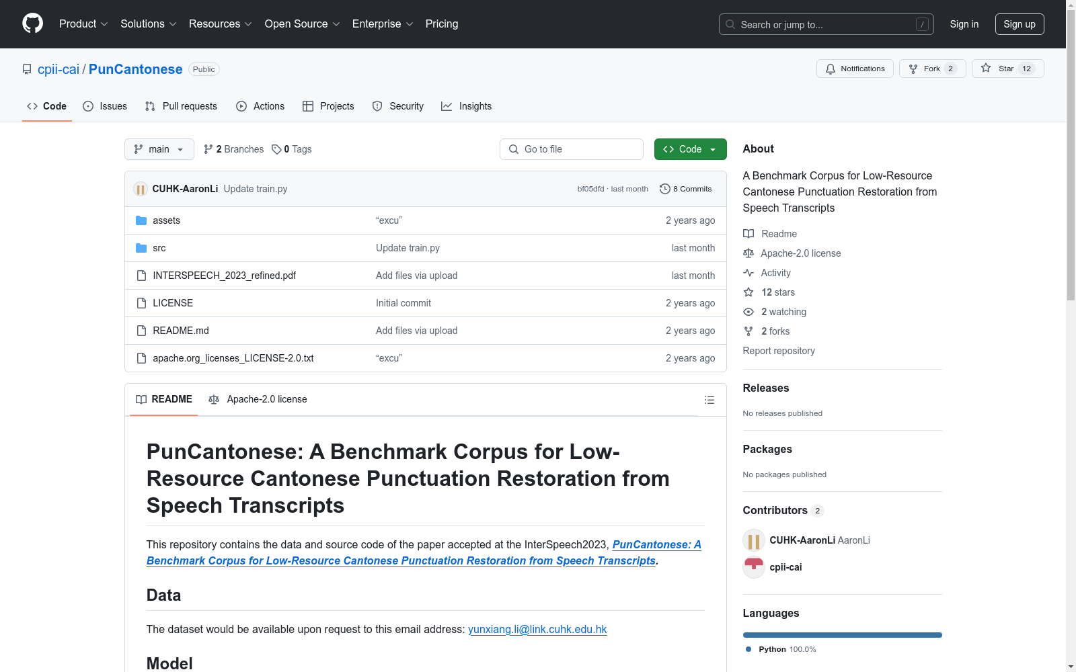Click the Notifications bell button
The image size is (1076, 672).
[x=855, y=69]
